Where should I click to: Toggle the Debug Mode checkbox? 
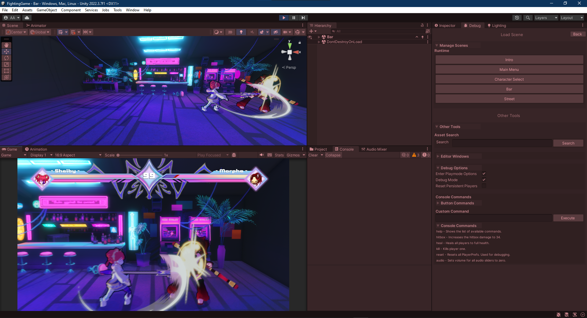484,180
